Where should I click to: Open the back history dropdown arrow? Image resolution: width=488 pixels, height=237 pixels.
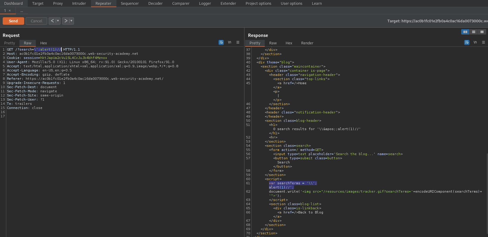[x=58, y=21]
